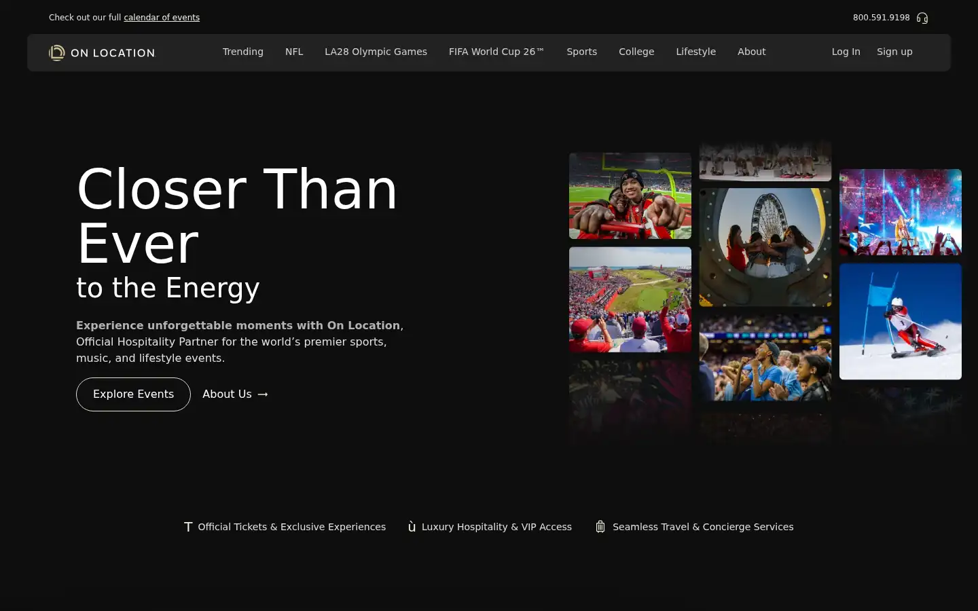The image size is (978, 611).
Task: Open the FIFA World Cup 26 menu
Action: [496, 52]
